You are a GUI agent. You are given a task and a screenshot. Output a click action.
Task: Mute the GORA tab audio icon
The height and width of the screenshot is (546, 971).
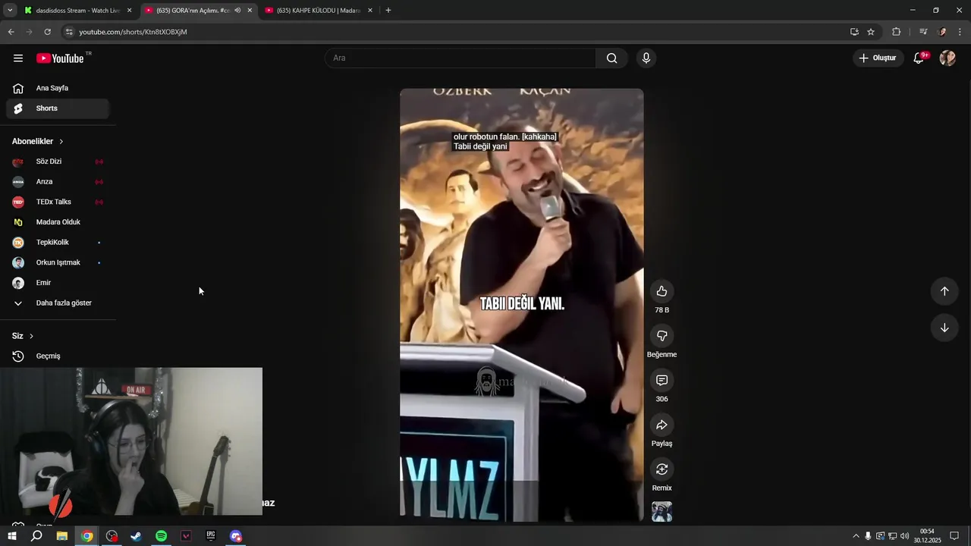[x=237, y=11]
